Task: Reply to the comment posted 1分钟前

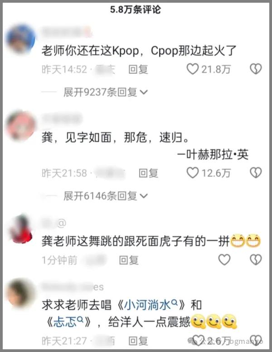Action: click(128, 260)
